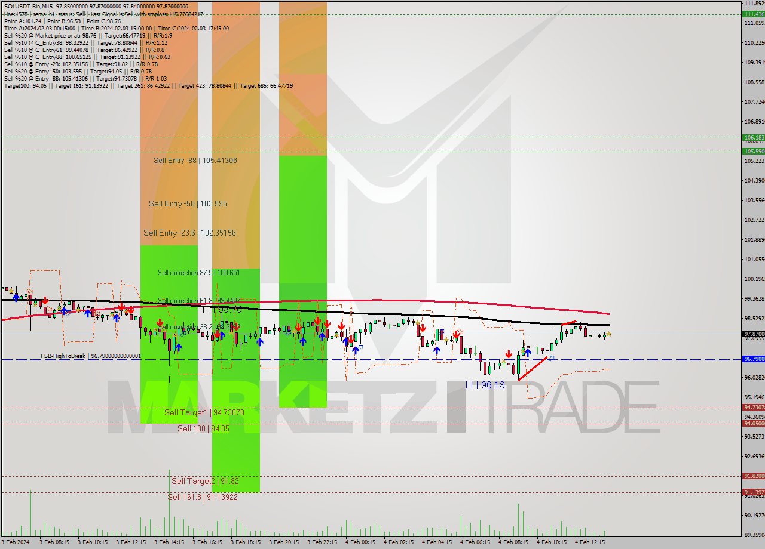765x549 pixels.
Task: Click the 'I I | 96.13' low label
Action: [x=485, y=385]
